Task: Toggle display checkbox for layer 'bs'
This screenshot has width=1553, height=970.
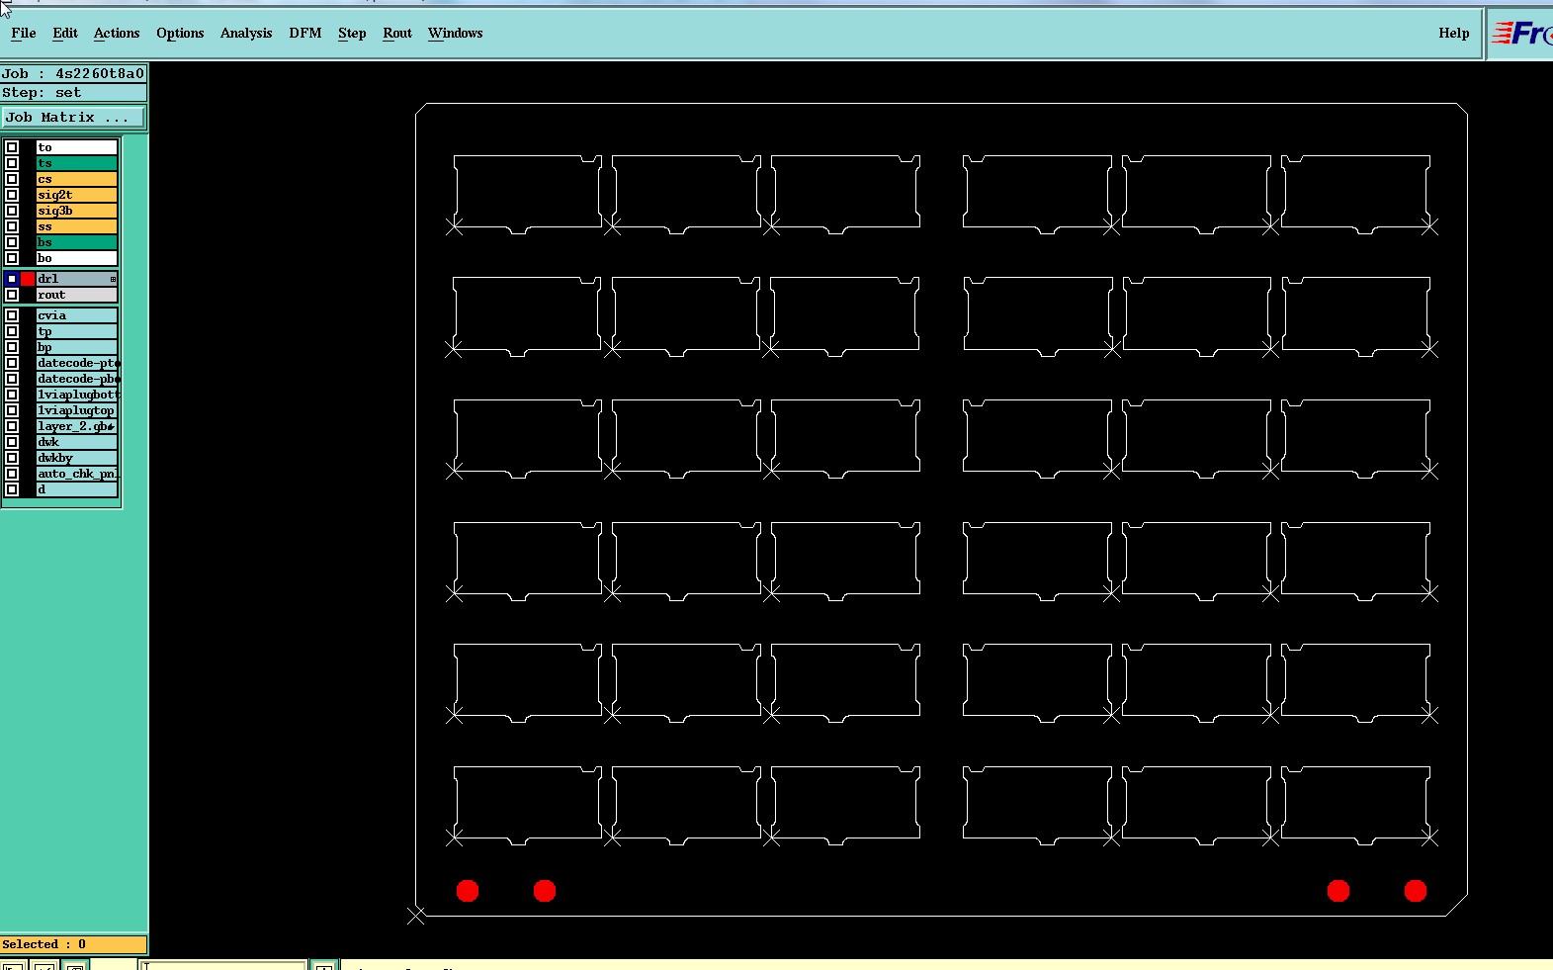Action: pos(12,242)
